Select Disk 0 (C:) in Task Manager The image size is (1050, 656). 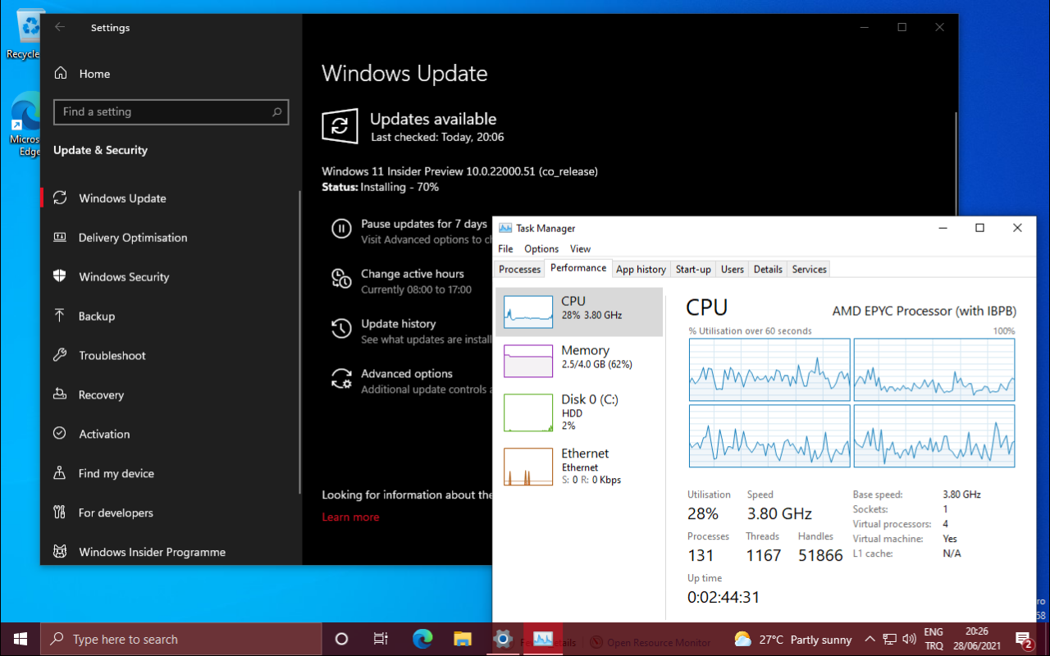tap(579, 412)
